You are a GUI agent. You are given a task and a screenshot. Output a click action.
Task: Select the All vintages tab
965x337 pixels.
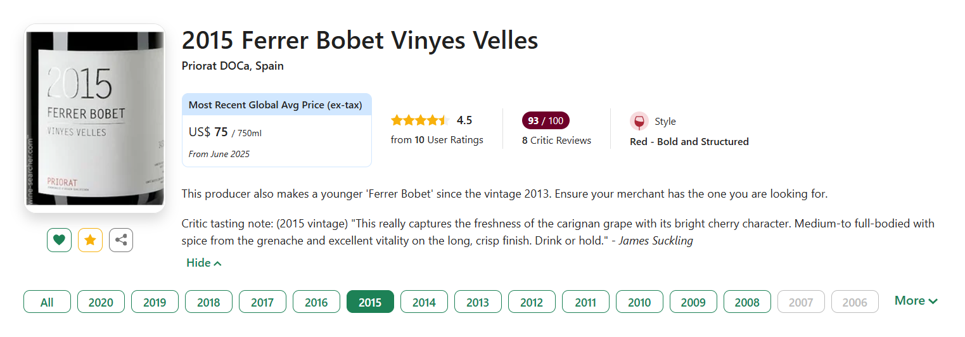click(x=47, y=302)
